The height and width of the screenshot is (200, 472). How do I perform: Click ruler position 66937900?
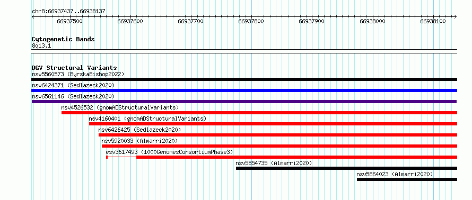pos(312,21)
